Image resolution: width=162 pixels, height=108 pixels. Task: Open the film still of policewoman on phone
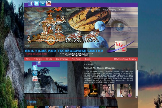point(107,90)
